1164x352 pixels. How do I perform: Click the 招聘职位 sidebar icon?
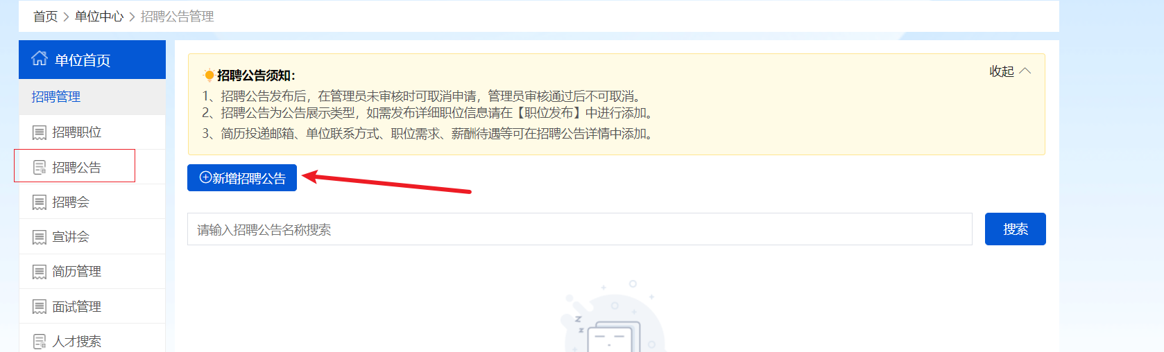point(40,132)
